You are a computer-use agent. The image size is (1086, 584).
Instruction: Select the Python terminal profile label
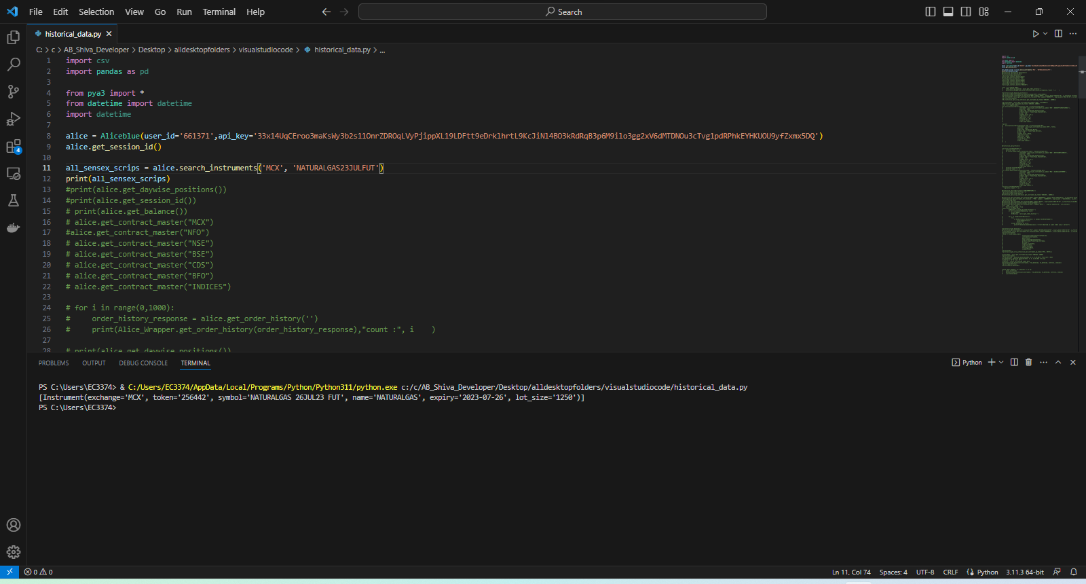(x=967, y=363)
